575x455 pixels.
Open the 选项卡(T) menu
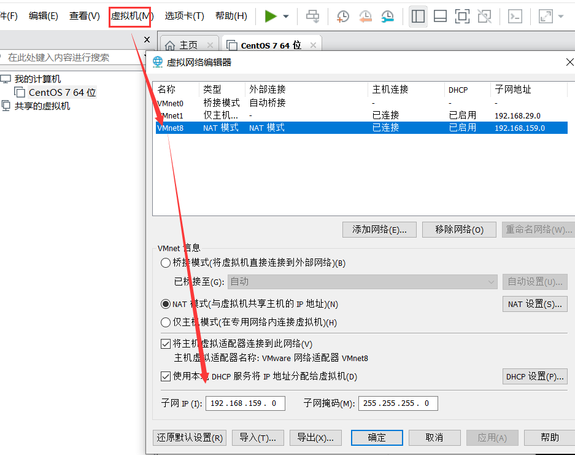pyautogui.click(x=185, y=16)
